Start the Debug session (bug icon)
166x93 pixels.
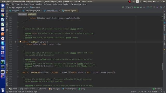pos(138,7)
